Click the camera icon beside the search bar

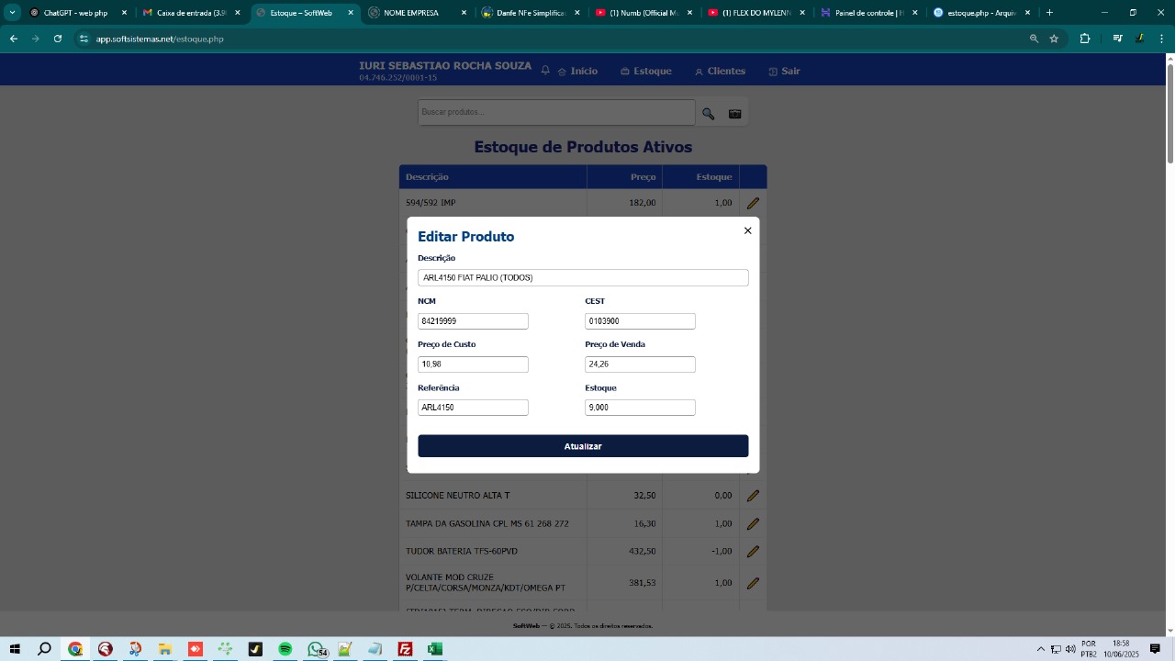(x=734, y=113)
